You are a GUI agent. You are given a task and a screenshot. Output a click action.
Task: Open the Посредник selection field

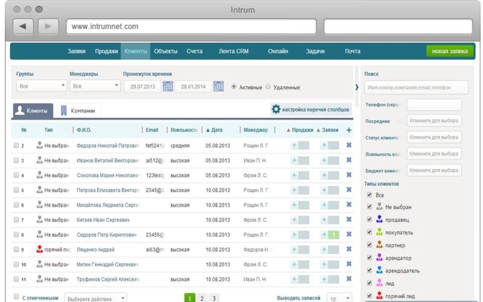tap(434, 121)
